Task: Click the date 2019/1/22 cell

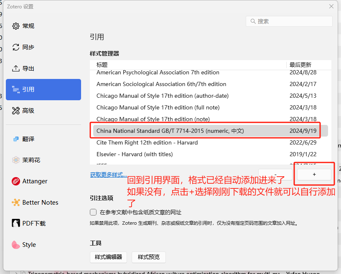Action: click(x=303, y=154)
